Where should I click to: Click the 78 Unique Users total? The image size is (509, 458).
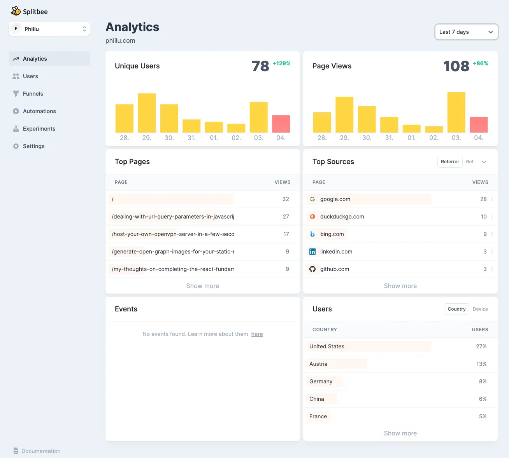(x=260, y=66)
